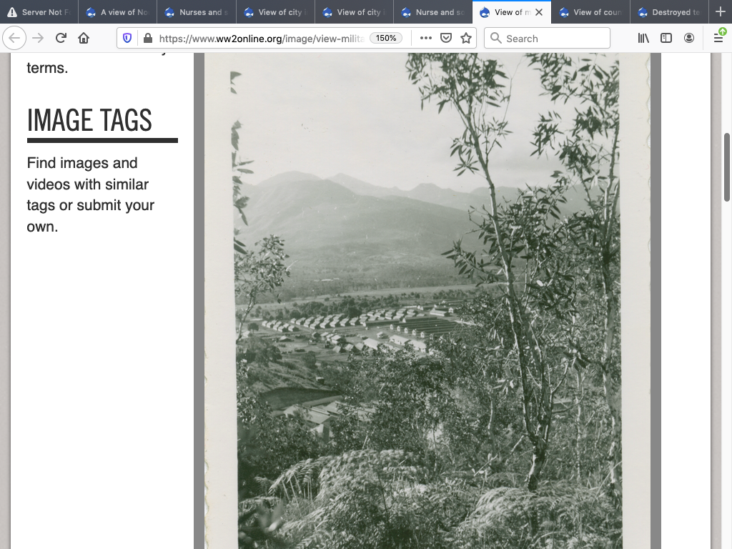Go to the Firefox home page
Screen dimensions: 732x549
pos(84,38)
